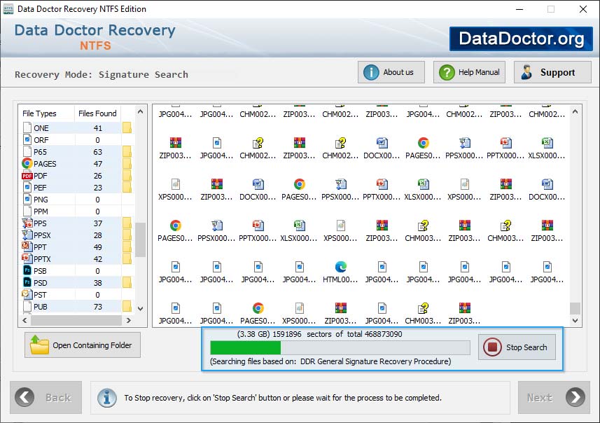Select the count 38 in PSD row
The image size is (600, 423).
[x=98, y=283]
